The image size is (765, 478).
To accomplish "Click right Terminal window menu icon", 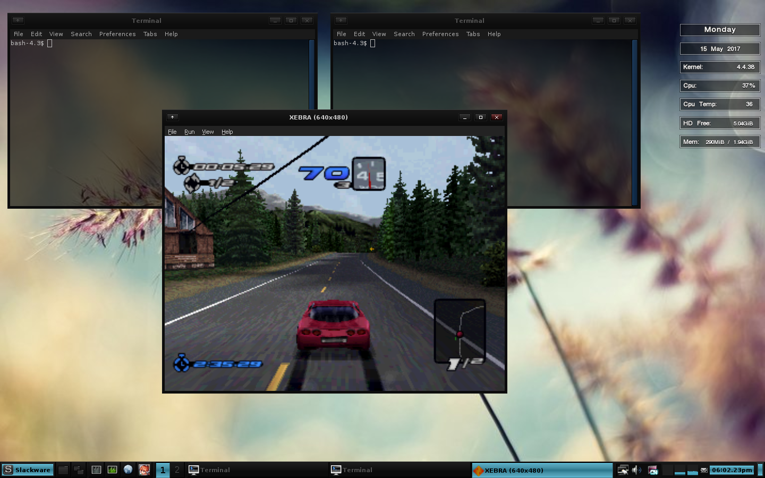I will click(x=341, y=21).
